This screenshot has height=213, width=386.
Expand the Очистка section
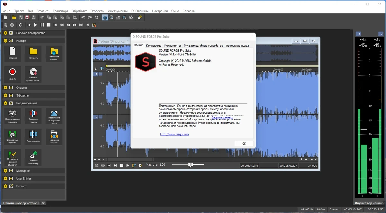coord(5,88)
